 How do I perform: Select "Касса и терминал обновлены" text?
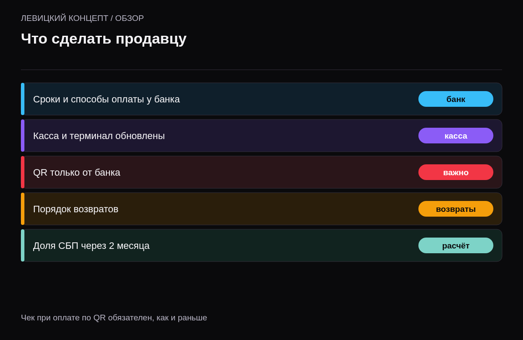[99, 136]
